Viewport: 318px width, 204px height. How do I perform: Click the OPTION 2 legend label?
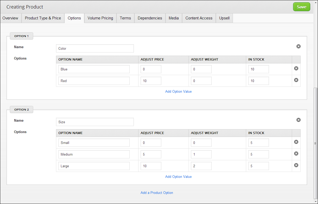[x=22, y=110]
